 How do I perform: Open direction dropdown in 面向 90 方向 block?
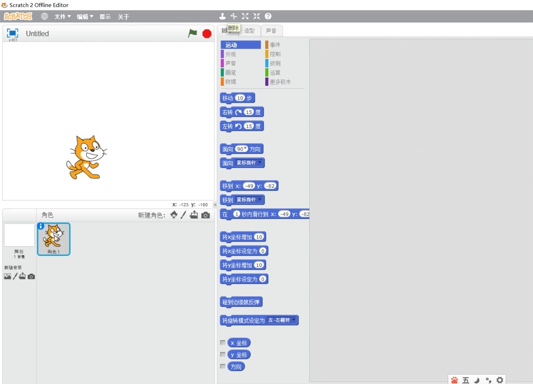245,149
